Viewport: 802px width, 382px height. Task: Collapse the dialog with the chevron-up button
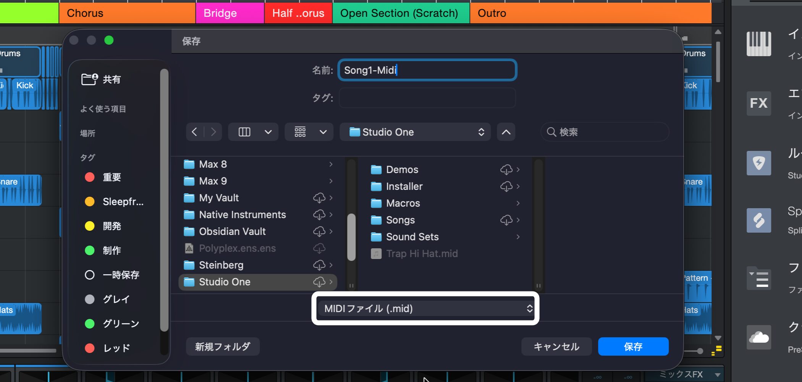coord(506,132)
